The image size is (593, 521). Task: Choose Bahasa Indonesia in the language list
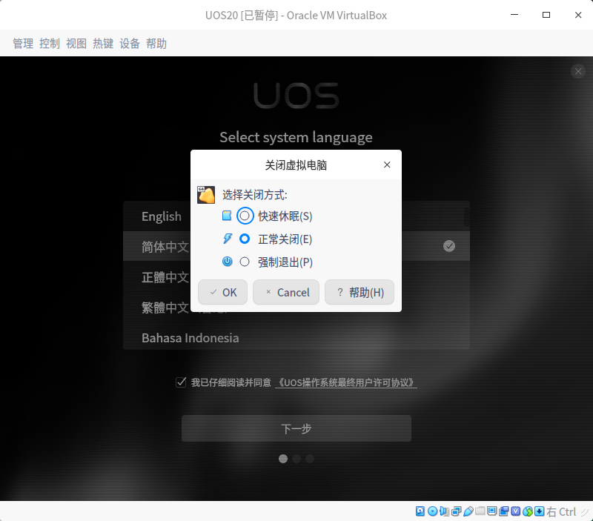[x=191, y=338]
